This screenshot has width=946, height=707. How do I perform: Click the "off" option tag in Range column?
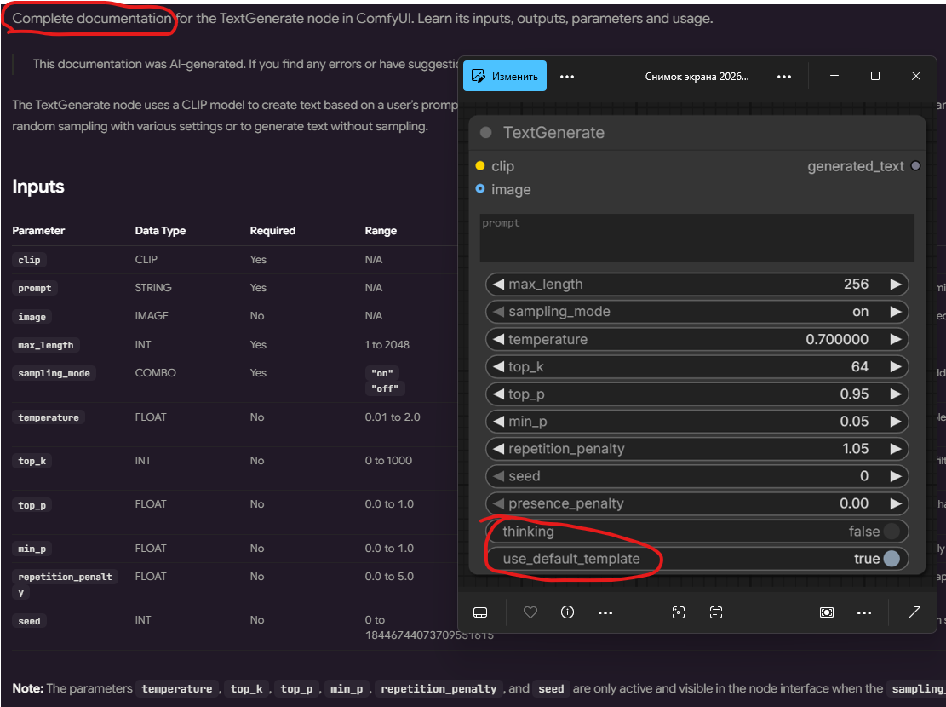coord(385,388)
